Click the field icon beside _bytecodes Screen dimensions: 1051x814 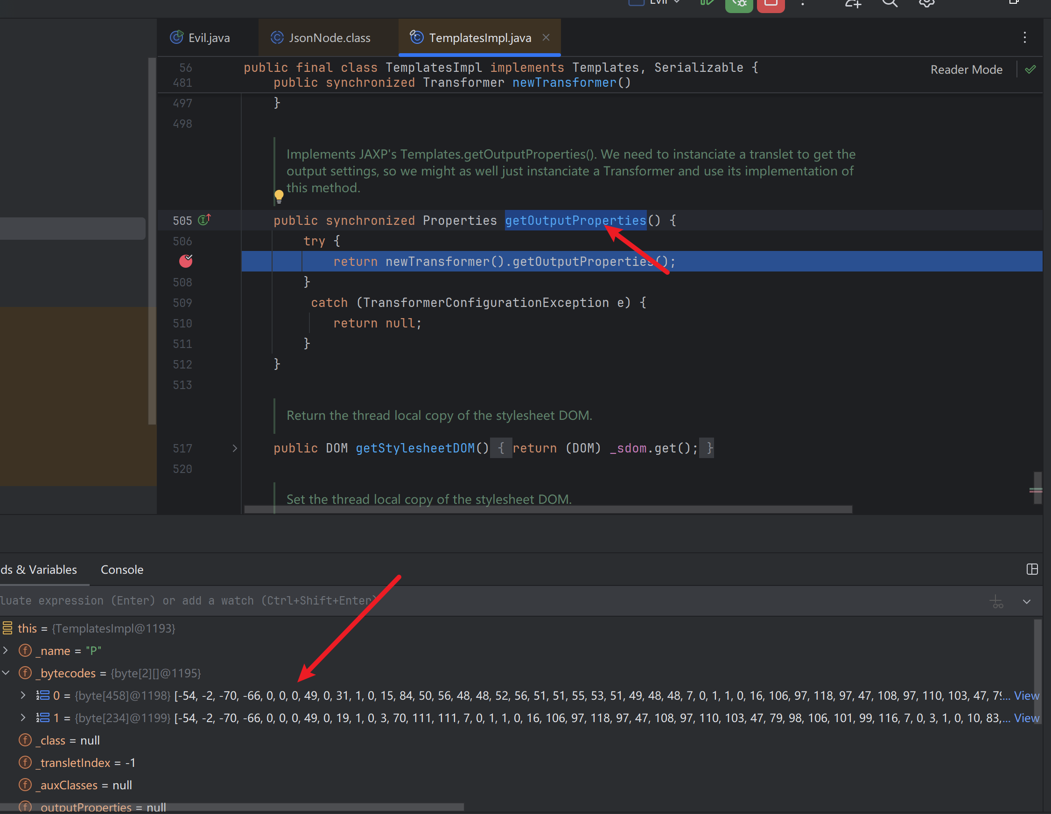pos(25,673)
